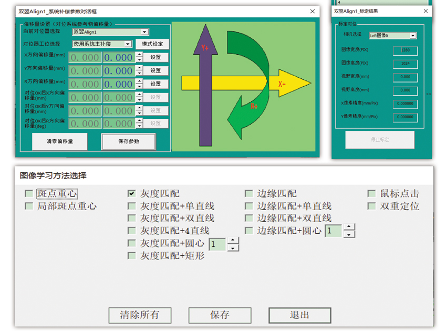
Task: Click the 模式设定 button
Action: click(152, 44)
